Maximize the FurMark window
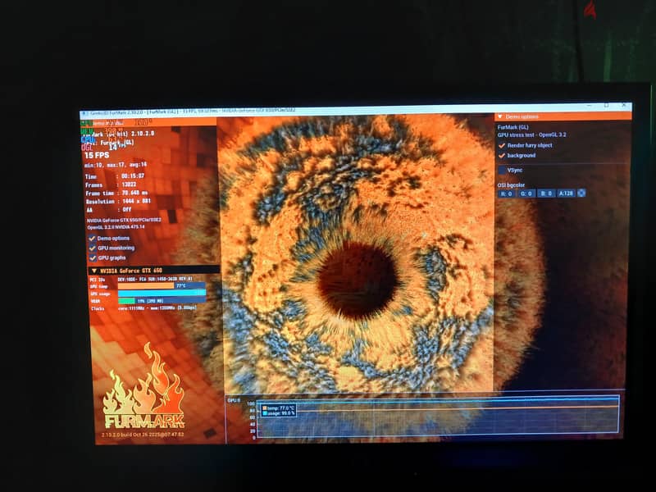 click(606, 106)
